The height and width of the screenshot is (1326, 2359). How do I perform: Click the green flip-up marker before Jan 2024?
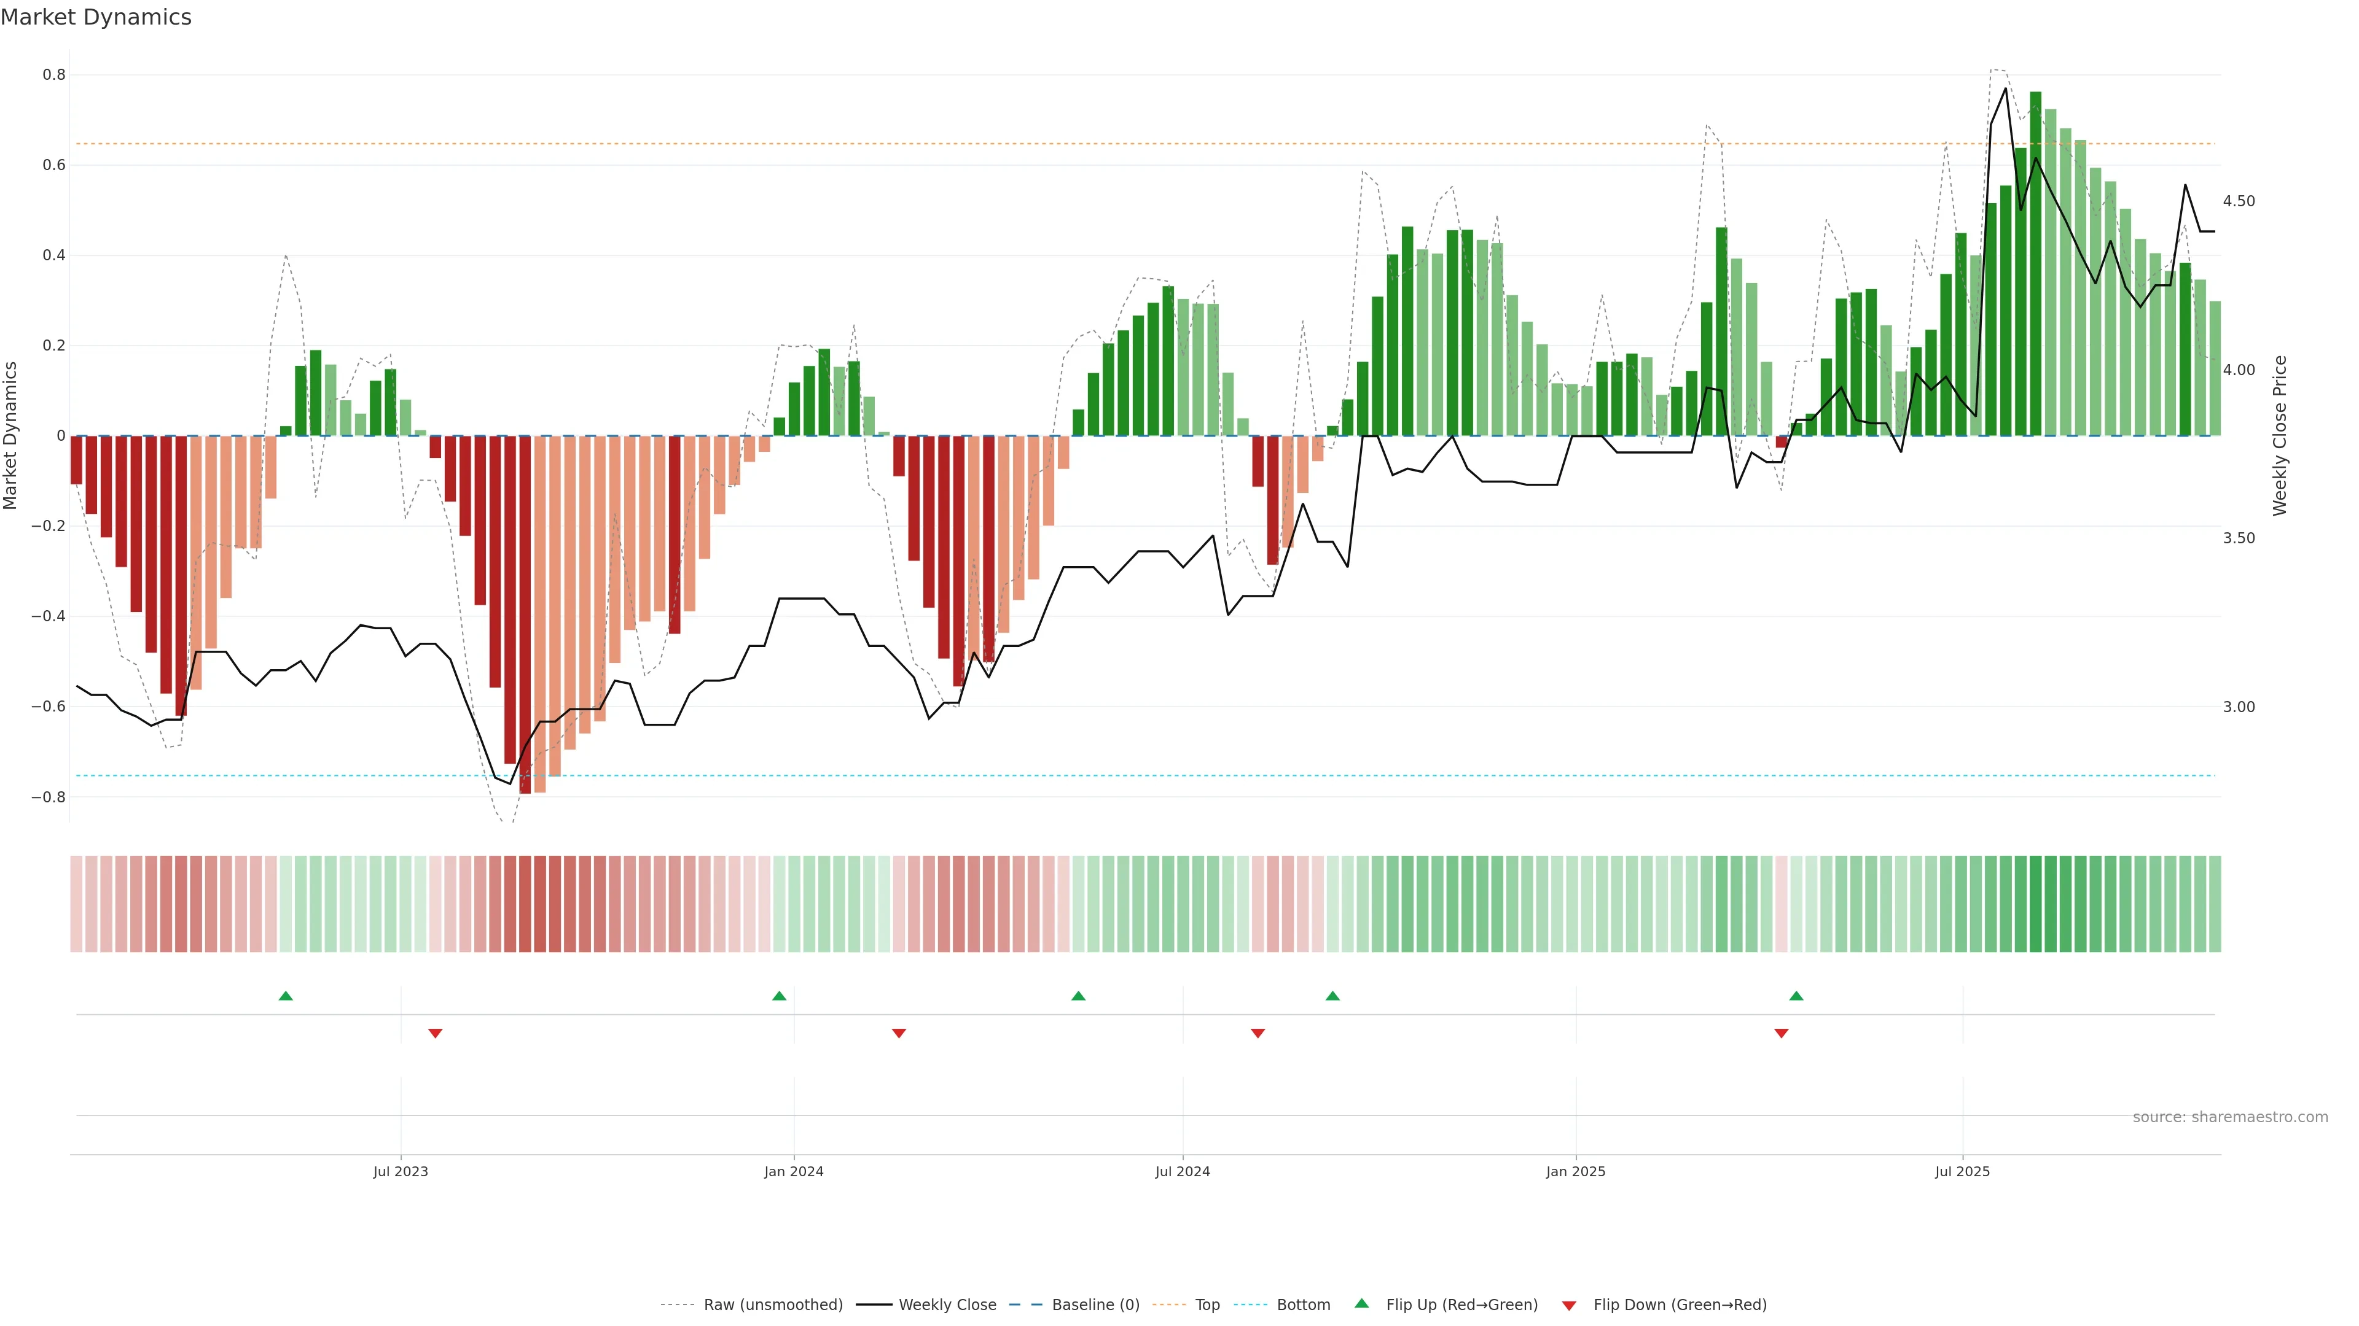(x=780, y=996)
